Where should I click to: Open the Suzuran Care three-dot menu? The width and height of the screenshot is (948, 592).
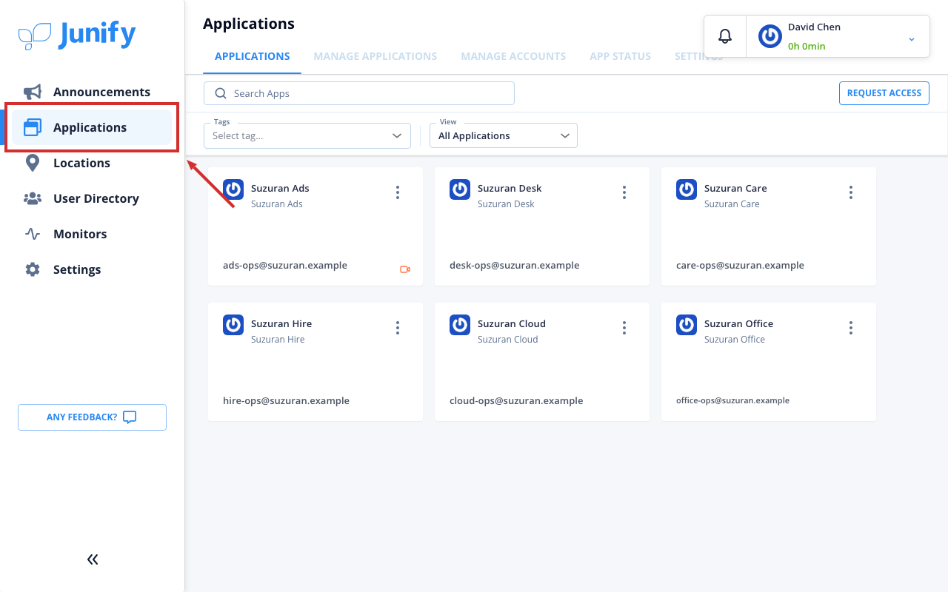[x=851, y=192]
